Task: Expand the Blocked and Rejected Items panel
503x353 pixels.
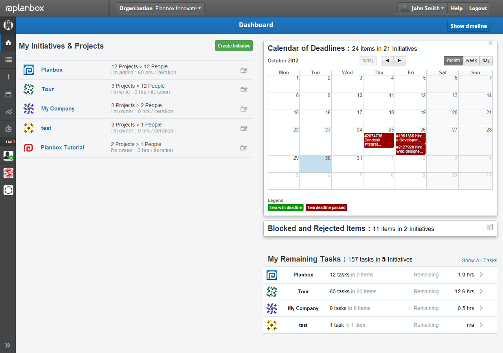Action: pos(490,227)
